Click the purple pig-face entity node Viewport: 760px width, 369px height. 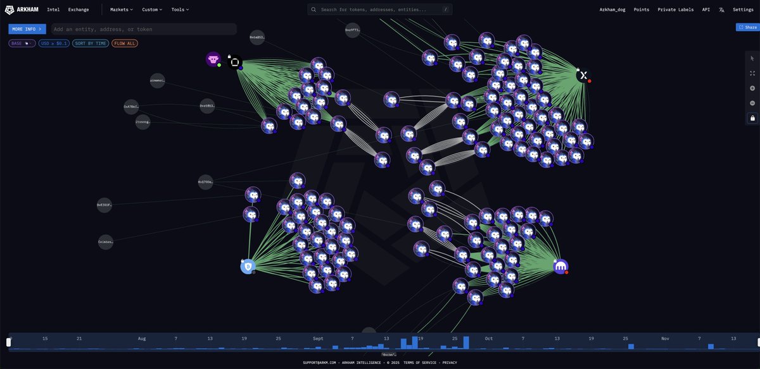pyautogui.click(x=213, y=59)
